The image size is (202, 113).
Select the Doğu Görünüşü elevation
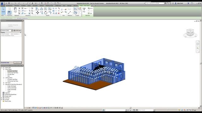pos(12,86)
